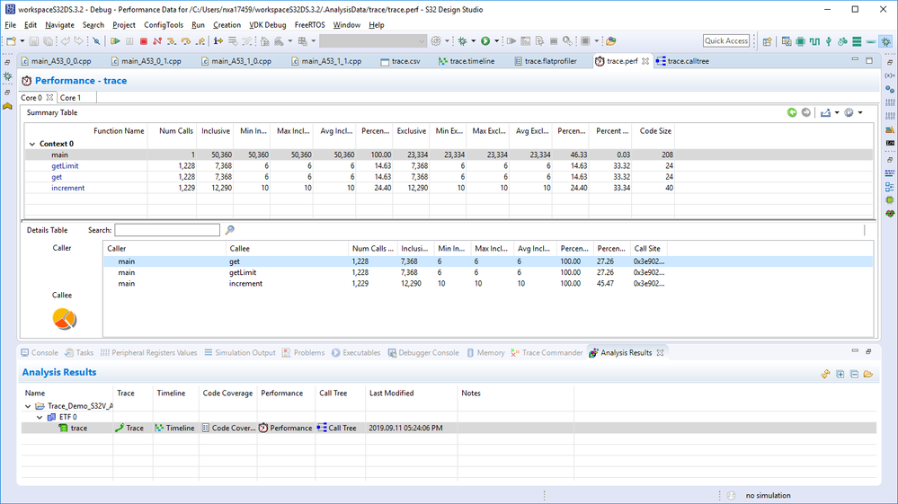Open the Run configurations dropdown arrow
This screenshot has width=898, height=504.
point(496,41)
